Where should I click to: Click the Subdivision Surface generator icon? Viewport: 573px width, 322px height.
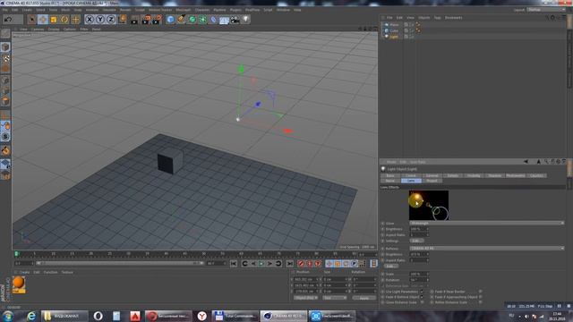(x=192, y=20)
